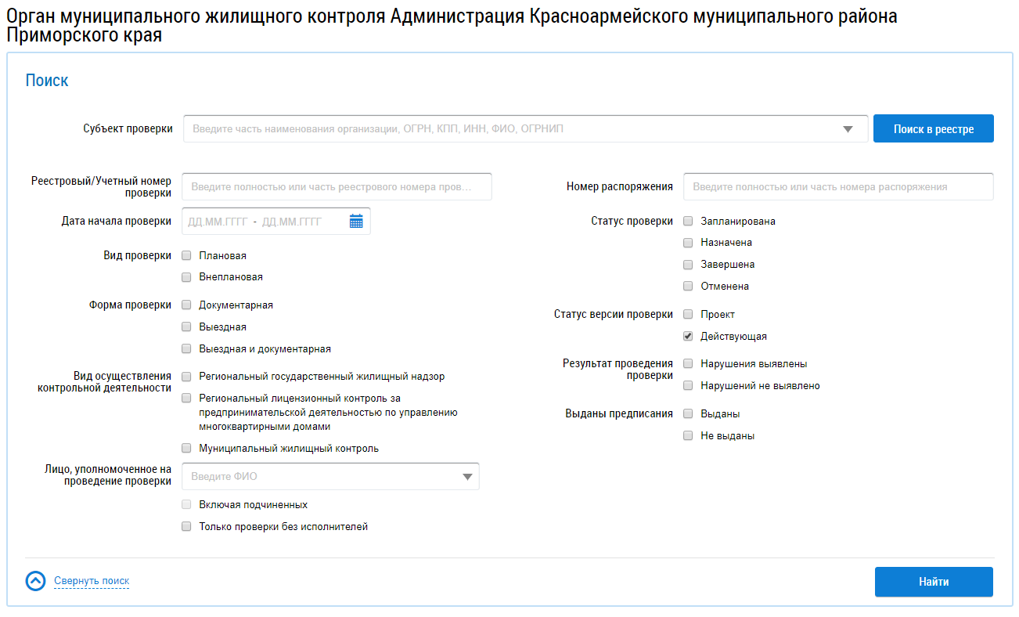Image resolution: width=1019 pixels, height=617 pixels.
Task: Check the Завершена status checkbox
Action: (x=688, y=265)
